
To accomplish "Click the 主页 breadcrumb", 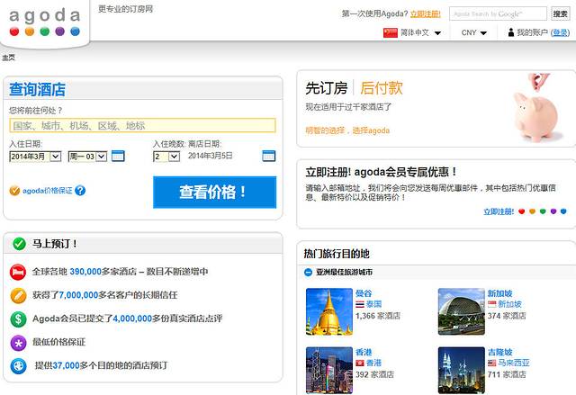I will pyautogui.click(x=8, y=58).
